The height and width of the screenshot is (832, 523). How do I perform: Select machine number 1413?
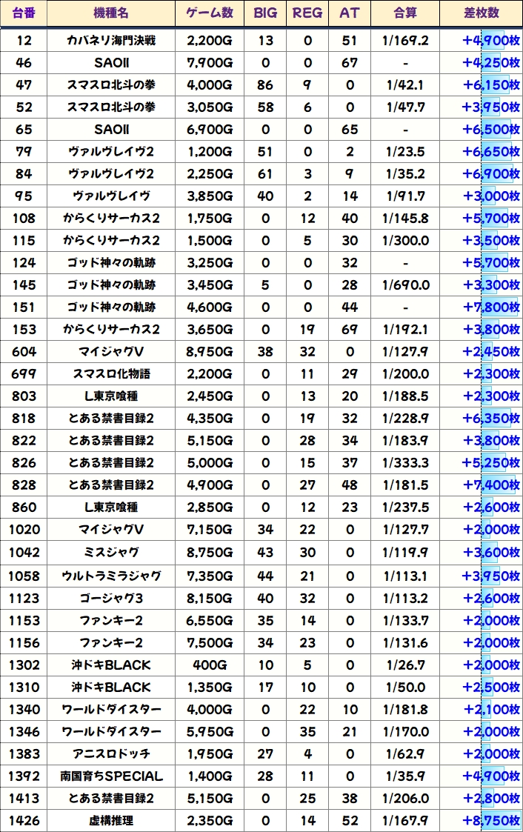pyautogui.click(x=24, y=799)
